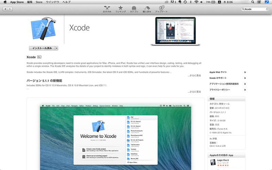
Task: Expand the 5.1.1 release notes with …さらに見る
Action: click(194, 91)
